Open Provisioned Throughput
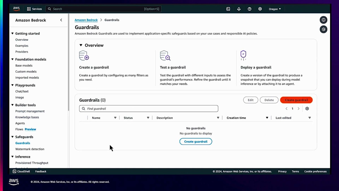The width and height of the screenshot is (339, 191). (32, 163)
